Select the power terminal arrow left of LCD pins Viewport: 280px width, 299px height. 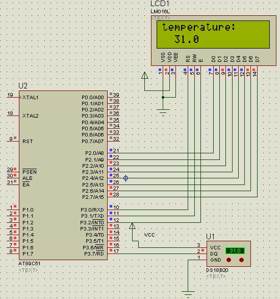[x=145, y=75]
